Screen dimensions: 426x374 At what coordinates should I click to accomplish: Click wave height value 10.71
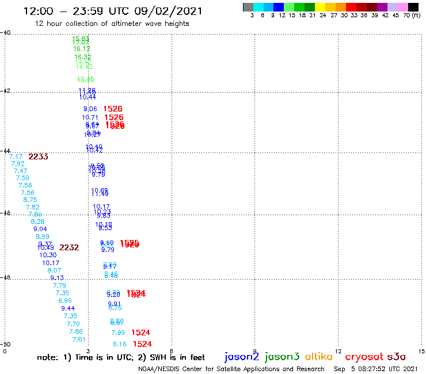pos(90,117)
